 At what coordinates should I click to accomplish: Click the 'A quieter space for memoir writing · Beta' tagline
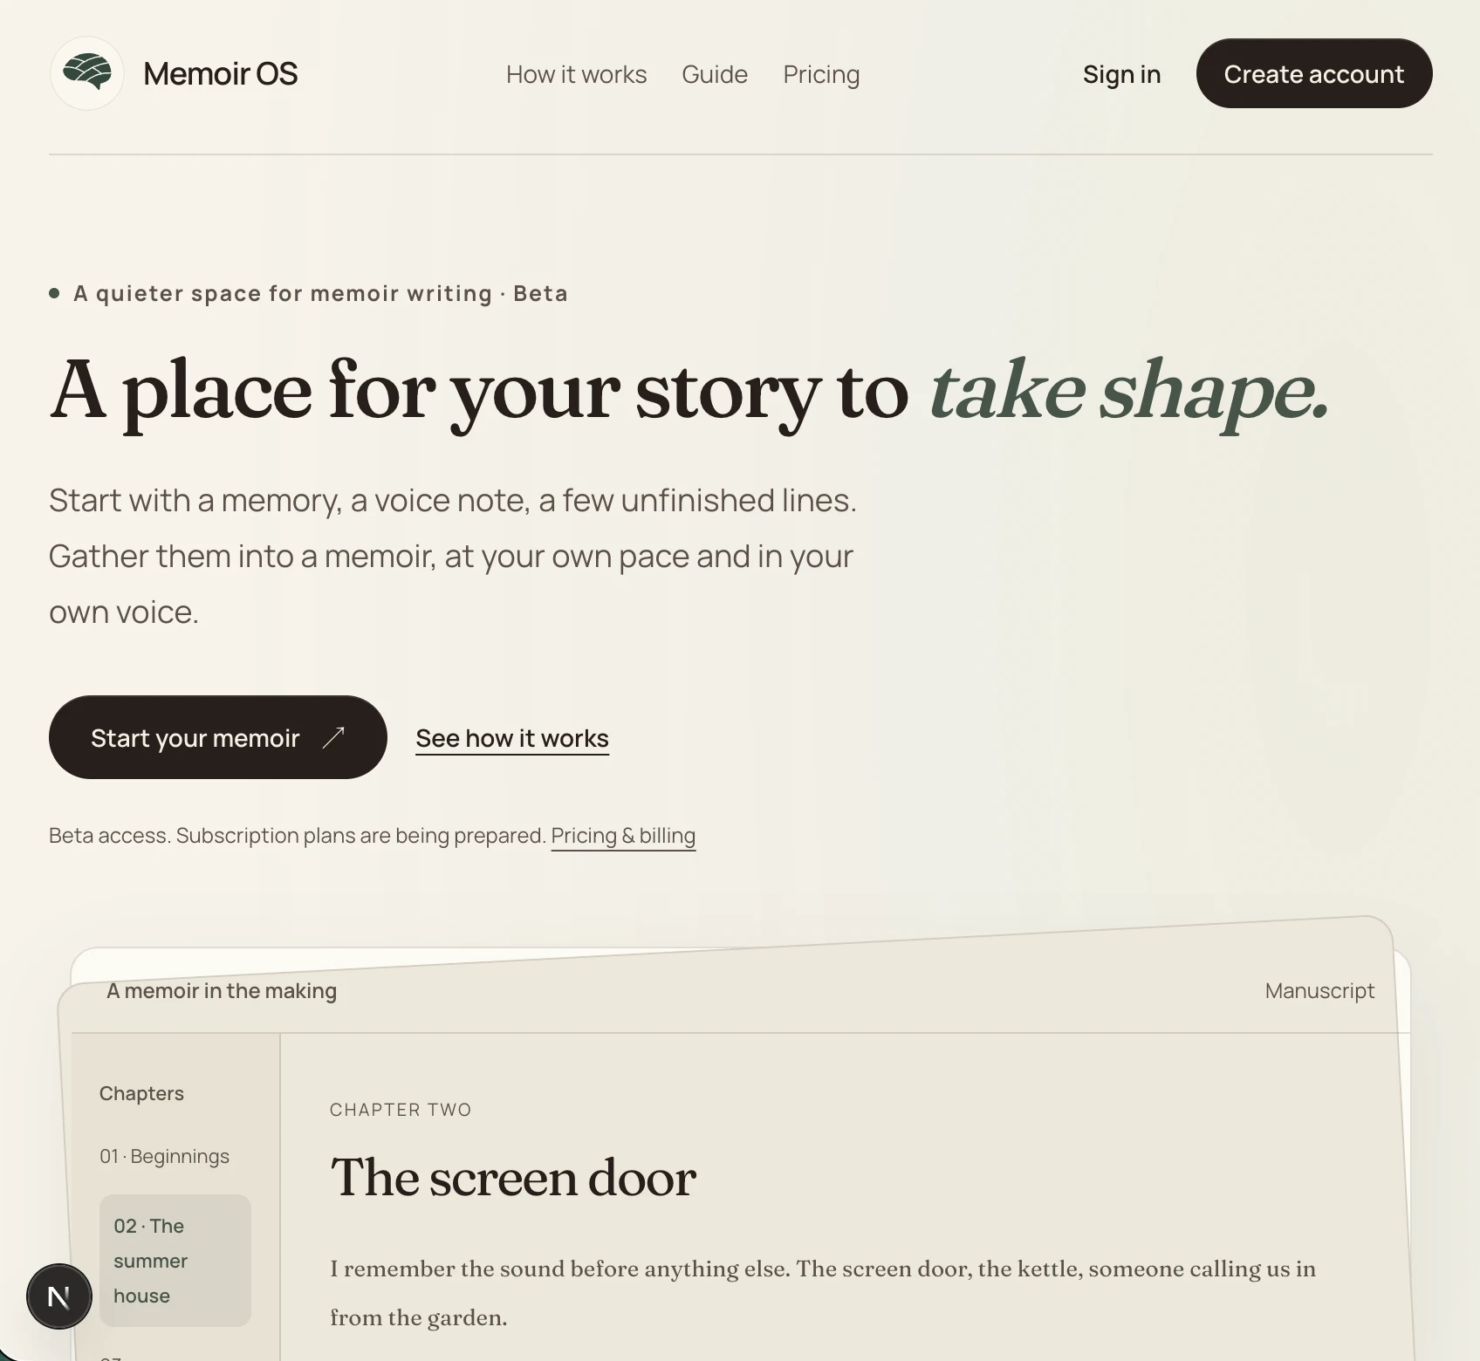pos(320,293)
